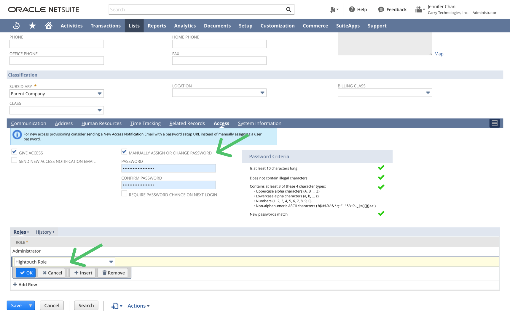Open the SuiteApps menu
This screenshot has width=510, height=318.
click(x=348, y=26)
